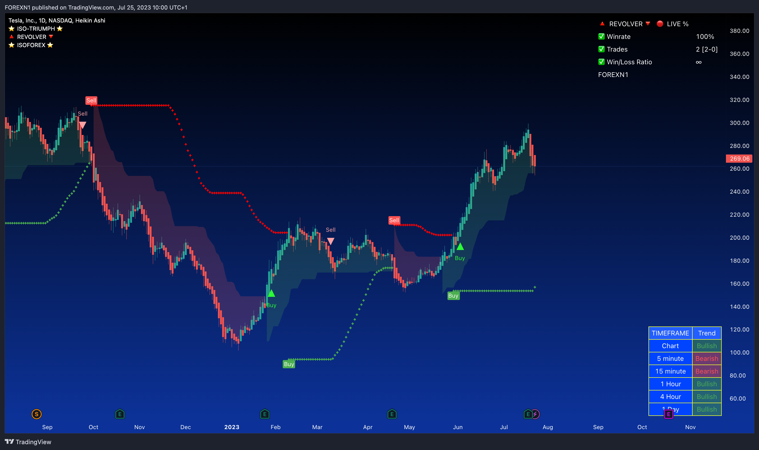Click the green checkmark beside Win/Loss Ratio
Viewport: 759px width, 450px height.
(x=601, y=62)
